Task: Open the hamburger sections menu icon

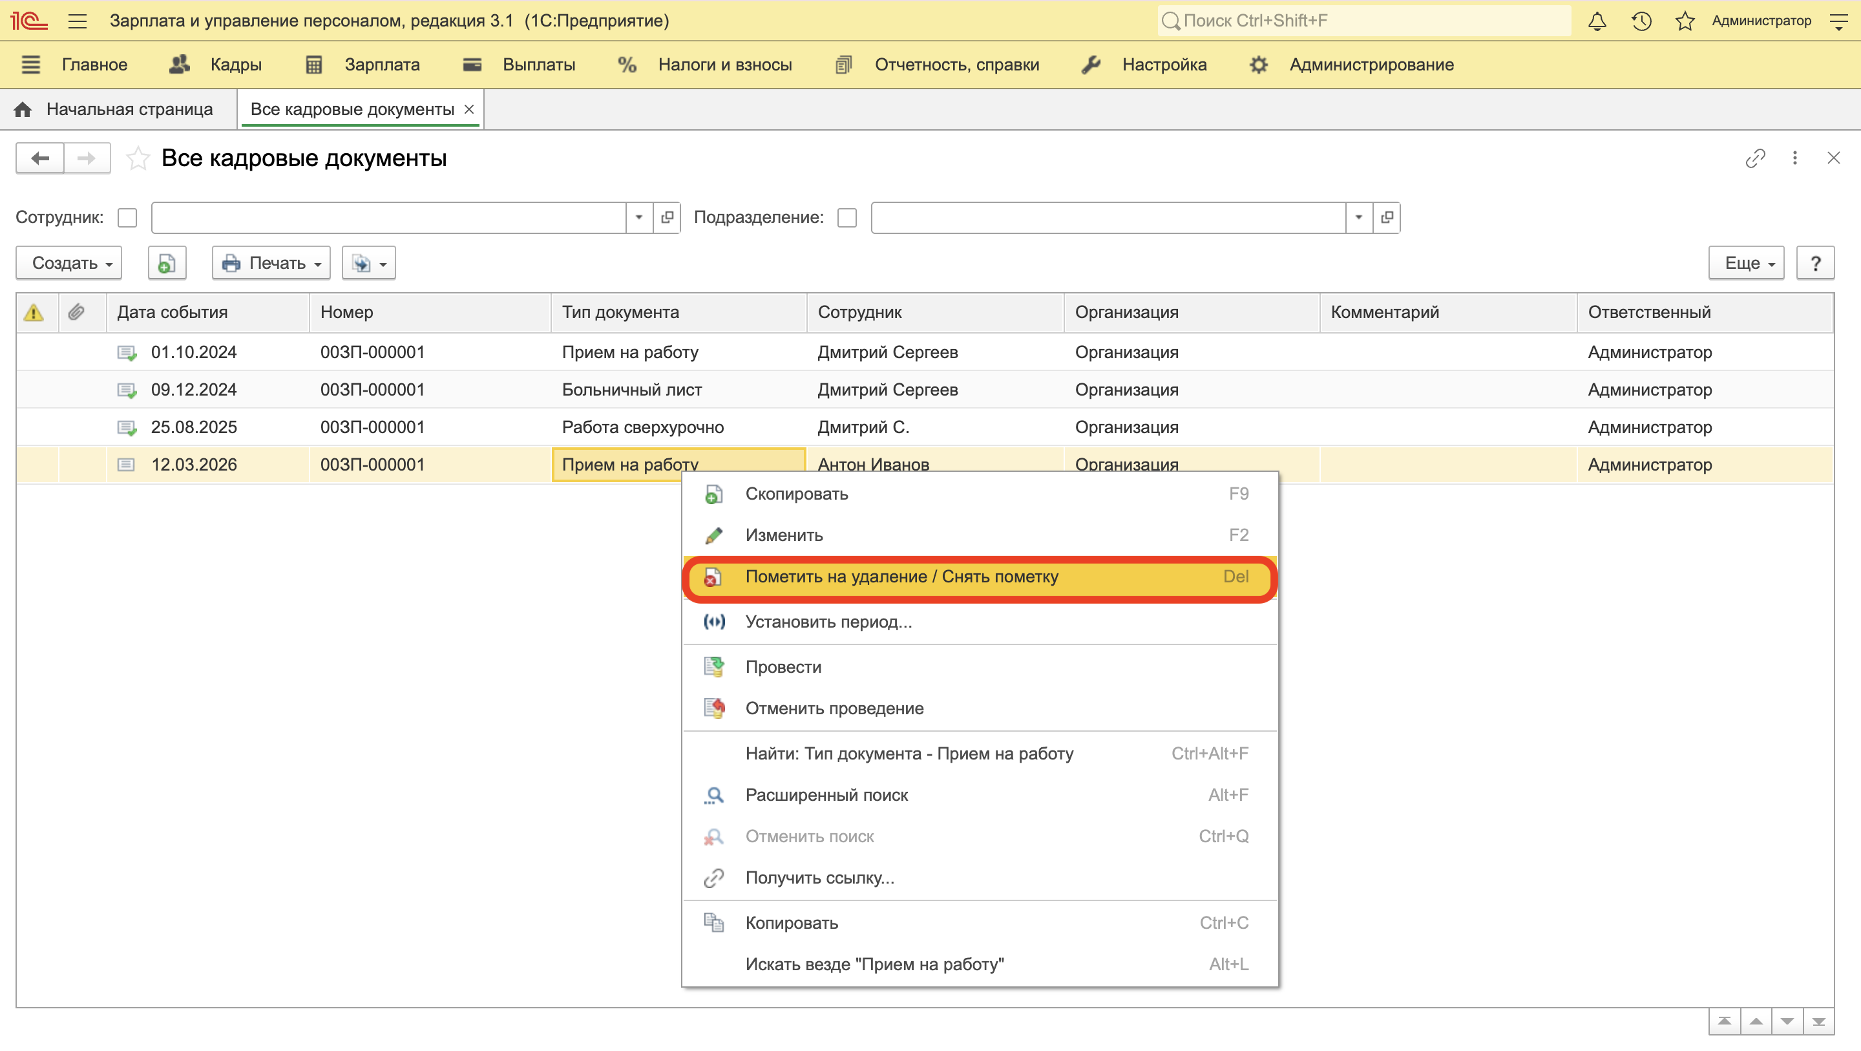Action: [78, 21]
